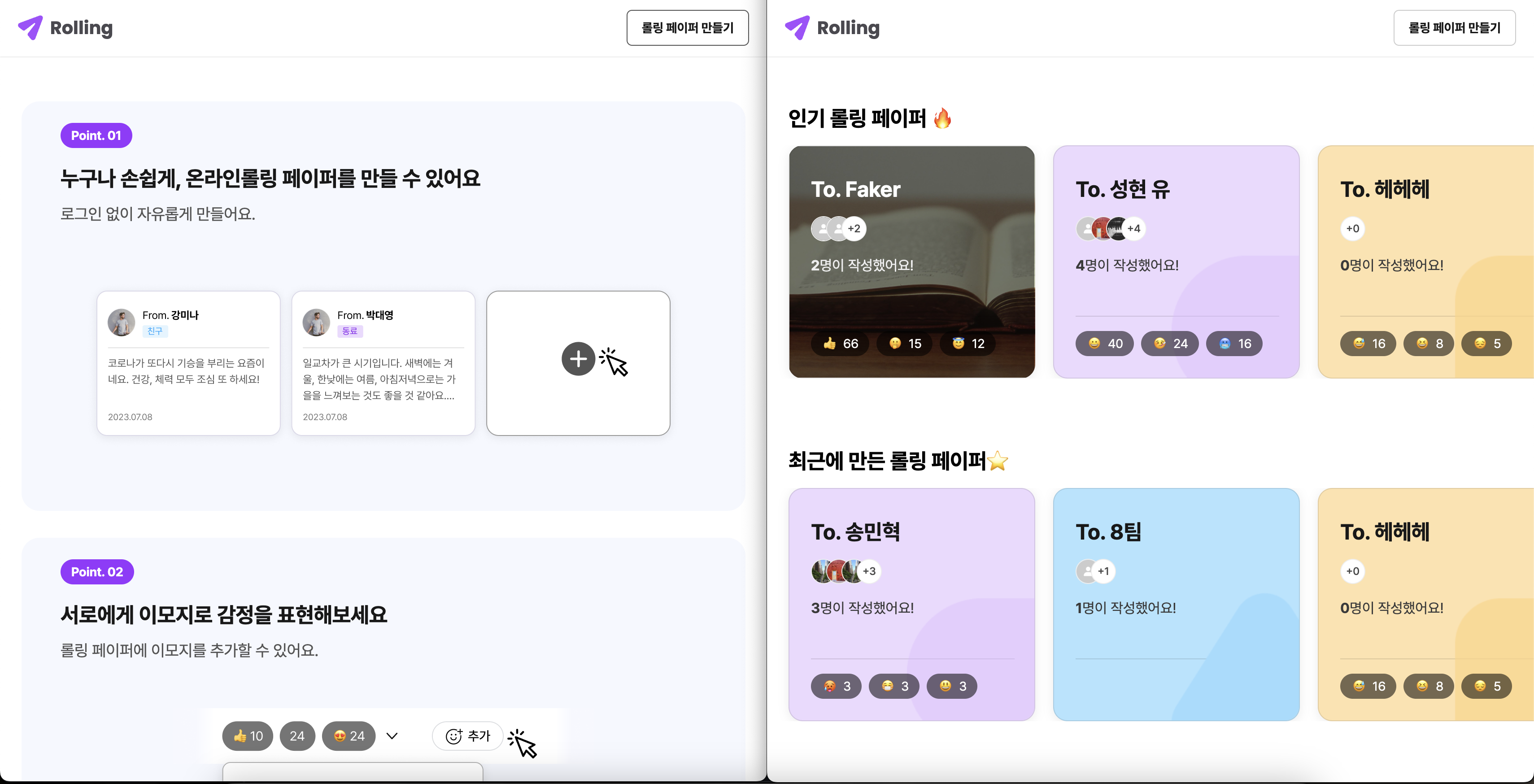Click the grinning 40 badge on the 성현 유 card
This screenshot has width=1534, height=784.
[1105, 344]
